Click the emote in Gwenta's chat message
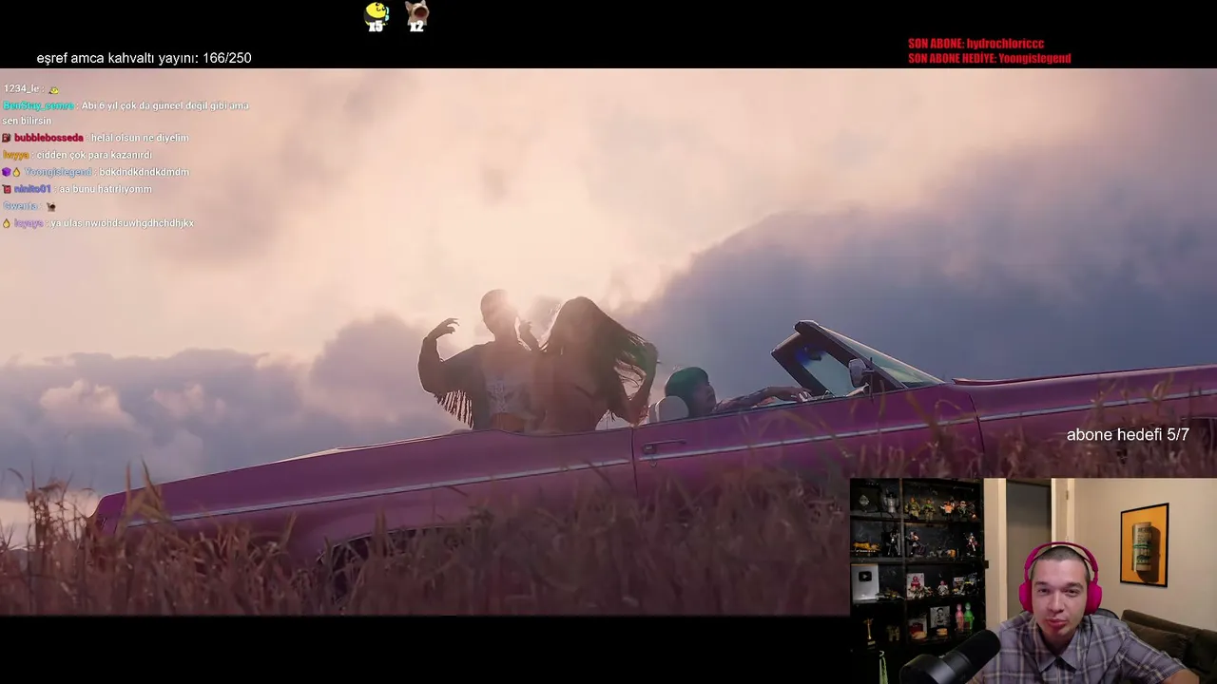Screen dimensions: 1217x684 coord(50,206)
